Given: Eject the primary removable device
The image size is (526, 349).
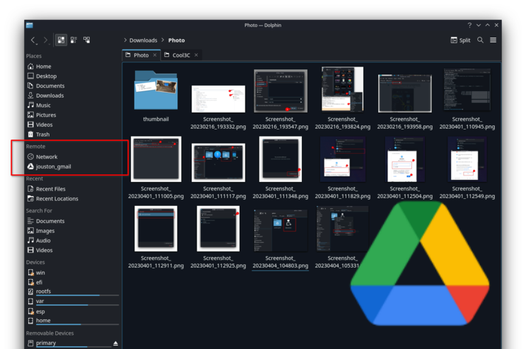Looking at the screenshot, I should 115,343.
